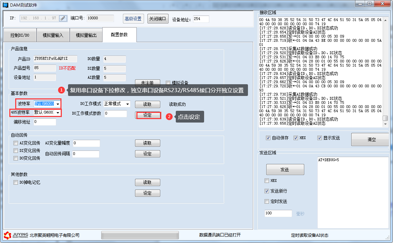Screen dimensions: 393x243
Task: Switch to 控制DI/DO tab
Action: click(x=20, y=35)
